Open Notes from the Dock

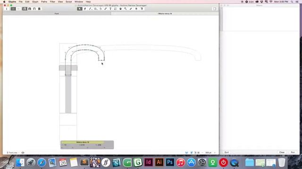pos(74,162)
